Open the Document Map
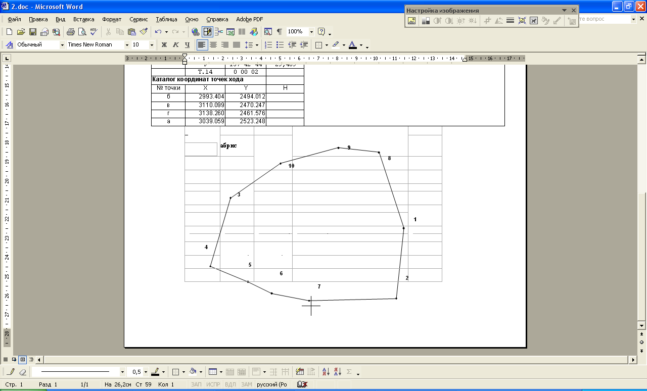Image resolution: width=647 pixels, height=391 pixels. tap(268, 32)
